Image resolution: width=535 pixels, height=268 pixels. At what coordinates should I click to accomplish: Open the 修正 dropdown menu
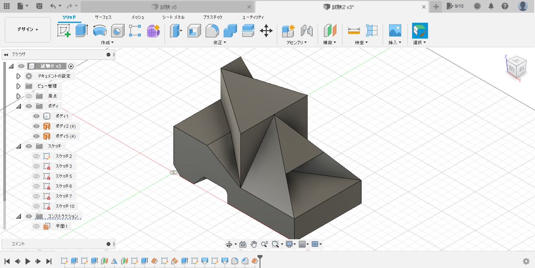pyautogui.click(x=220, y=42)
